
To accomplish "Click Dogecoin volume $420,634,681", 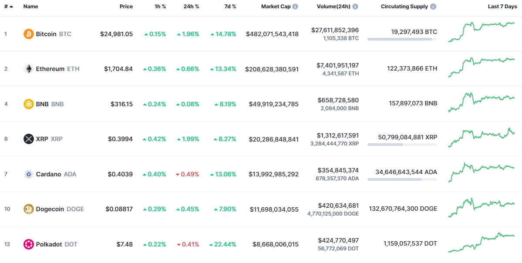I will point(339,206).
